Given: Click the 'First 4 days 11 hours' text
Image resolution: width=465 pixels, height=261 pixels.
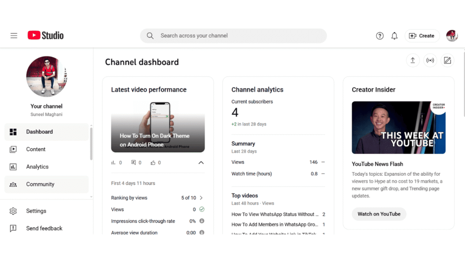Looking at the screenshot, I should coord(133,183).
